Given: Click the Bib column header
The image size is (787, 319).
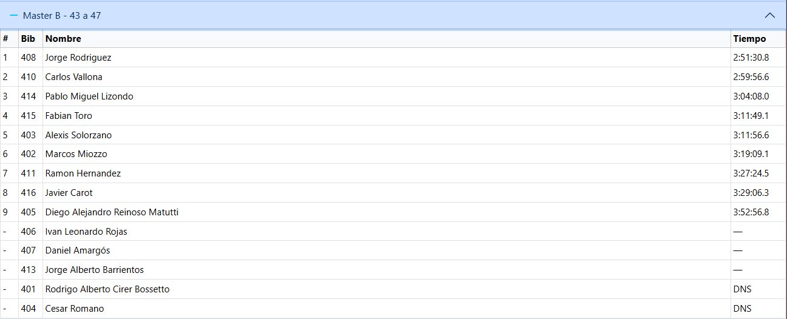Looking at the screenshot, I should click(28, 39).
